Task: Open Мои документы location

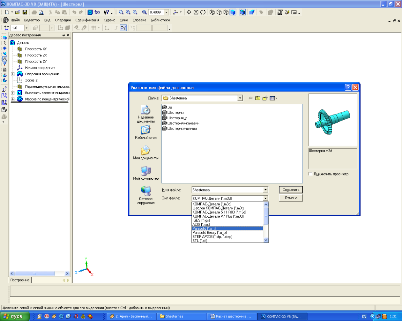Action: 146,153
